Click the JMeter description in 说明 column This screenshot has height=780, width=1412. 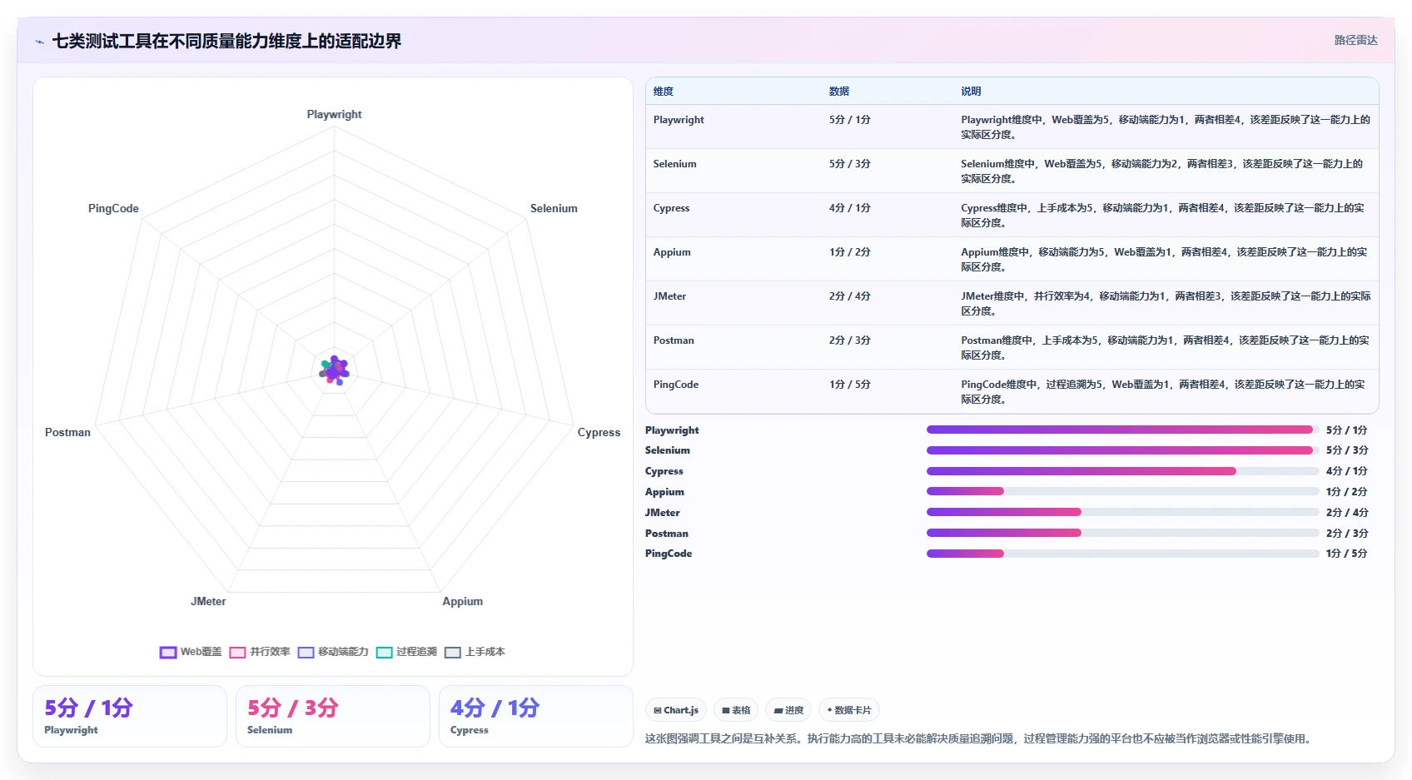click(1166, 303)
